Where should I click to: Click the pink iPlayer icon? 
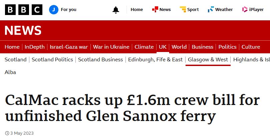[245, 10]
